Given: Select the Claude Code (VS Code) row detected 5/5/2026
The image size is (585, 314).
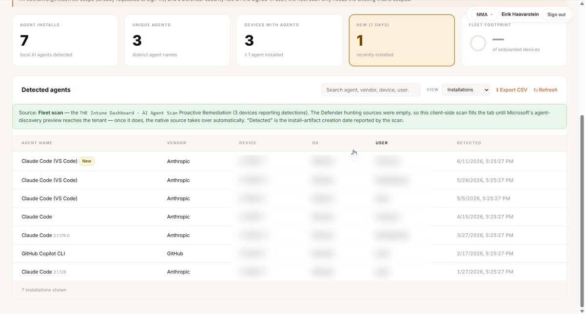Looking at the screenshot, I should [290, 199].
